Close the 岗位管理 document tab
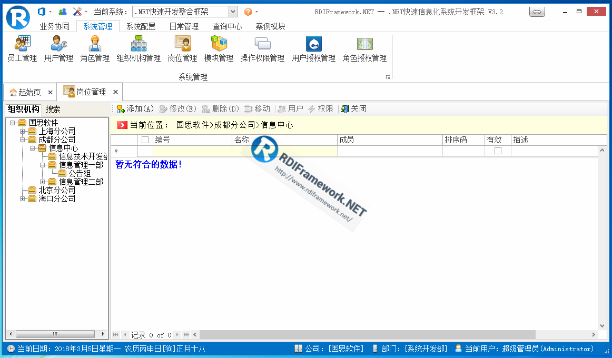The height and width of the screenshot is (358, 612). point(115,92)
